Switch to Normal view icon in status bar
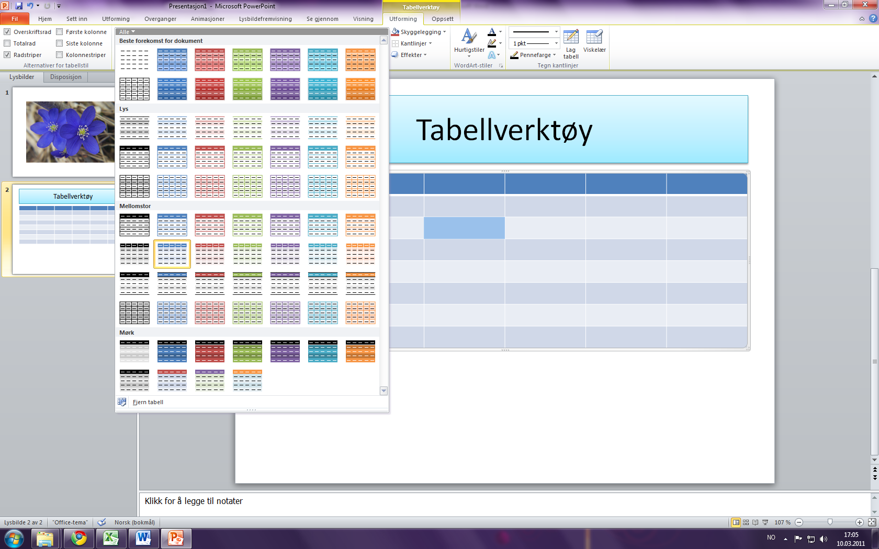The height and width of the screenshot is (549, 879). tap(736, 522)
